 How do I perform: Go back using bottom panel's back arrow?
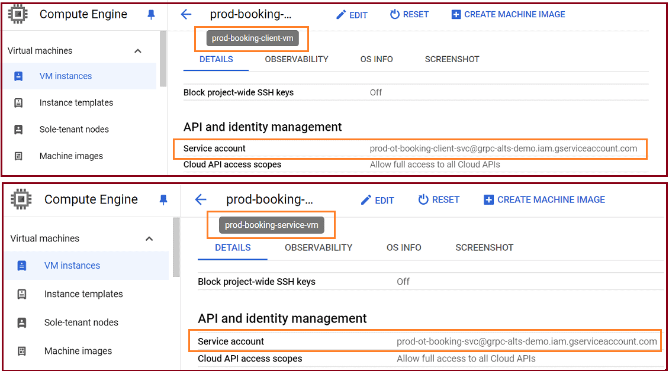point(201,199)
